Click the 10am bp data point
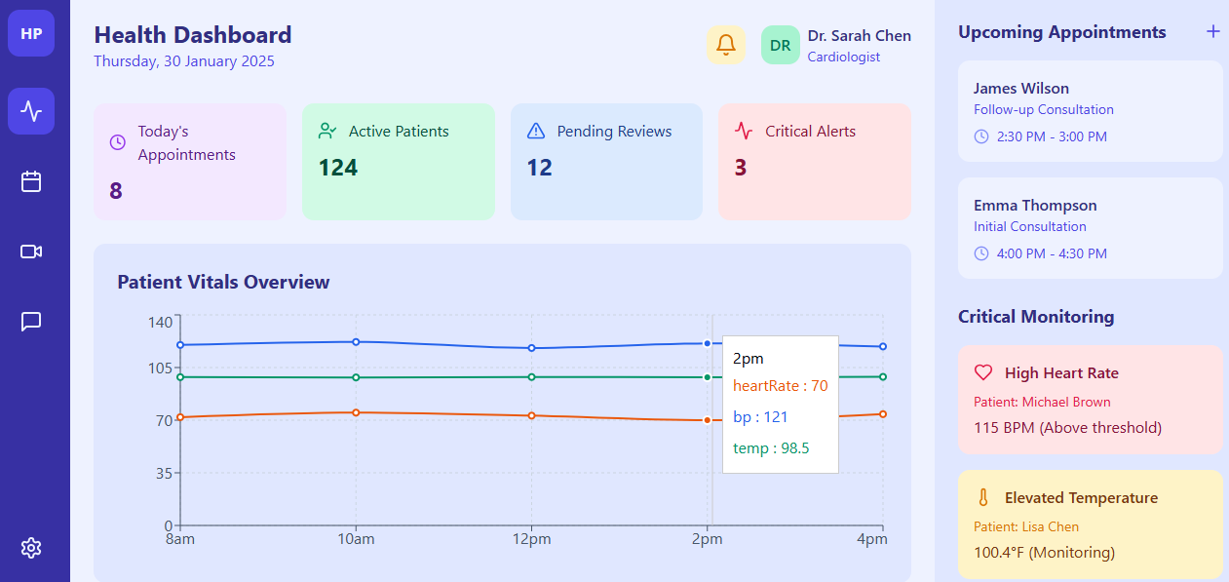Viewport: 1229px width, 582px height. tap(356, 342)
